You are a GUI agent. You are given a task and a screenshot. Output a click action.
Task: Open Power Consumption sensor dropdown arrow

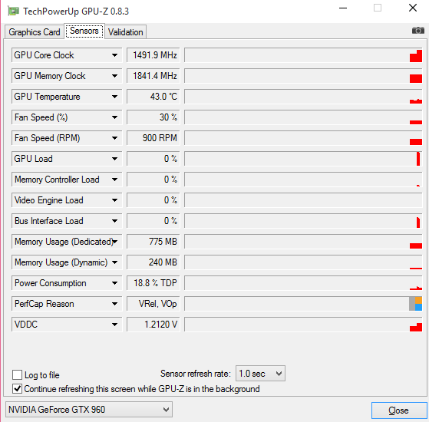[115, 283]
